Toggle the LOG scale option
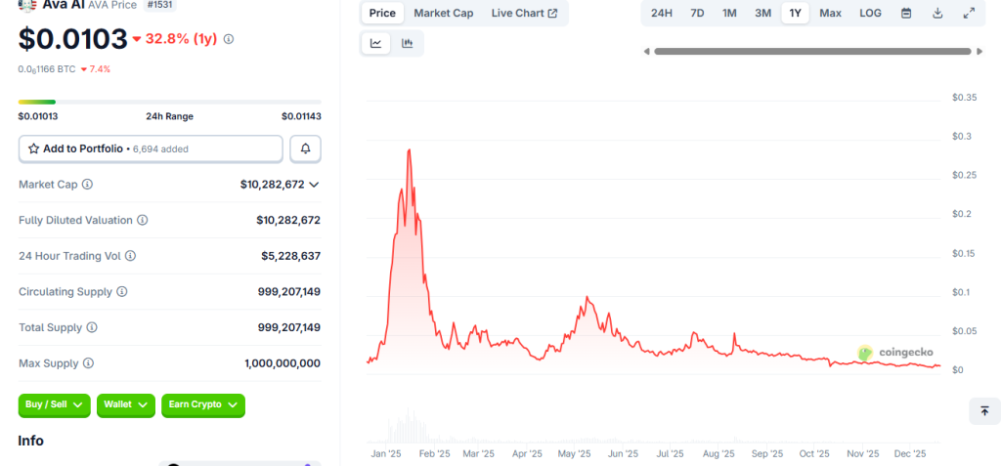 point(870,14)
